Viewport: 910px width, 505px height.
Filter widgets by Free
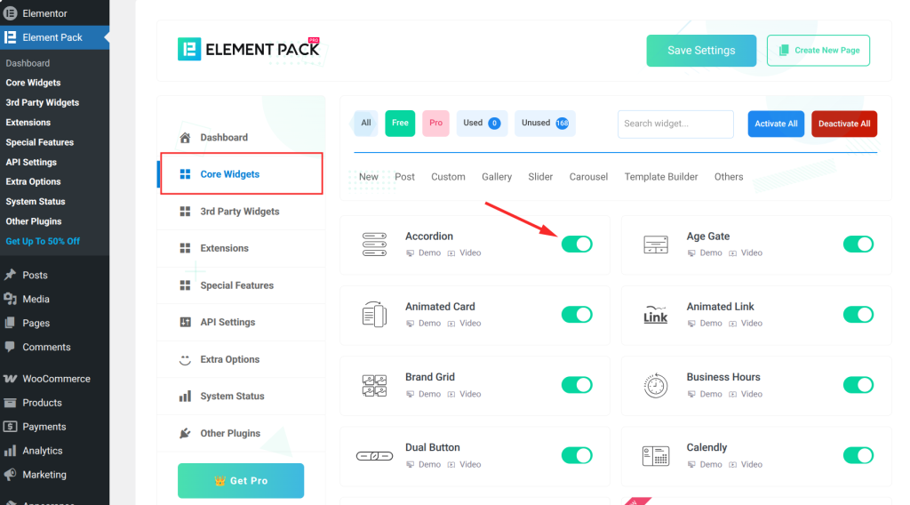coord(400,123)
